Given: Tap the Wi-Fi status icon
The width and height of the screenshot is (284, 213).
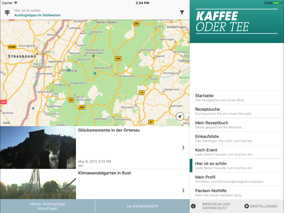Looking at the screenshot, I should point(16,3).
